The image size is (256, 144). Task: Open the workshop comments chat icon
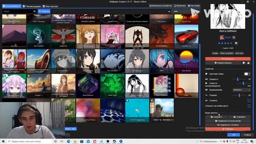click(244, 63)
